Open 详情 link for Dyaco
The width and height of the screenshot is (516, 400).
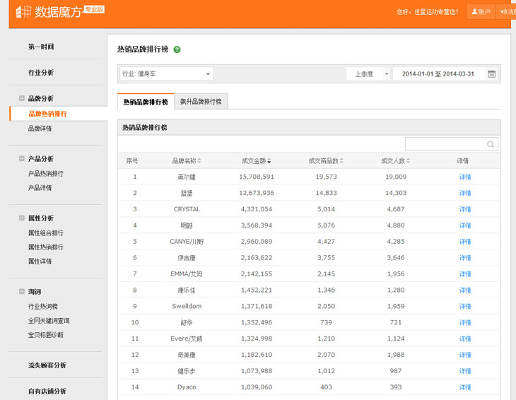point(465,387)
